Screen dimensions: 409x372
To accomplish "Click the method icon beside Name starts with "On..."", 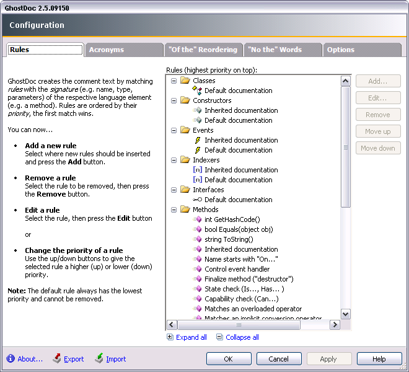I will click(x=198, y=259).
